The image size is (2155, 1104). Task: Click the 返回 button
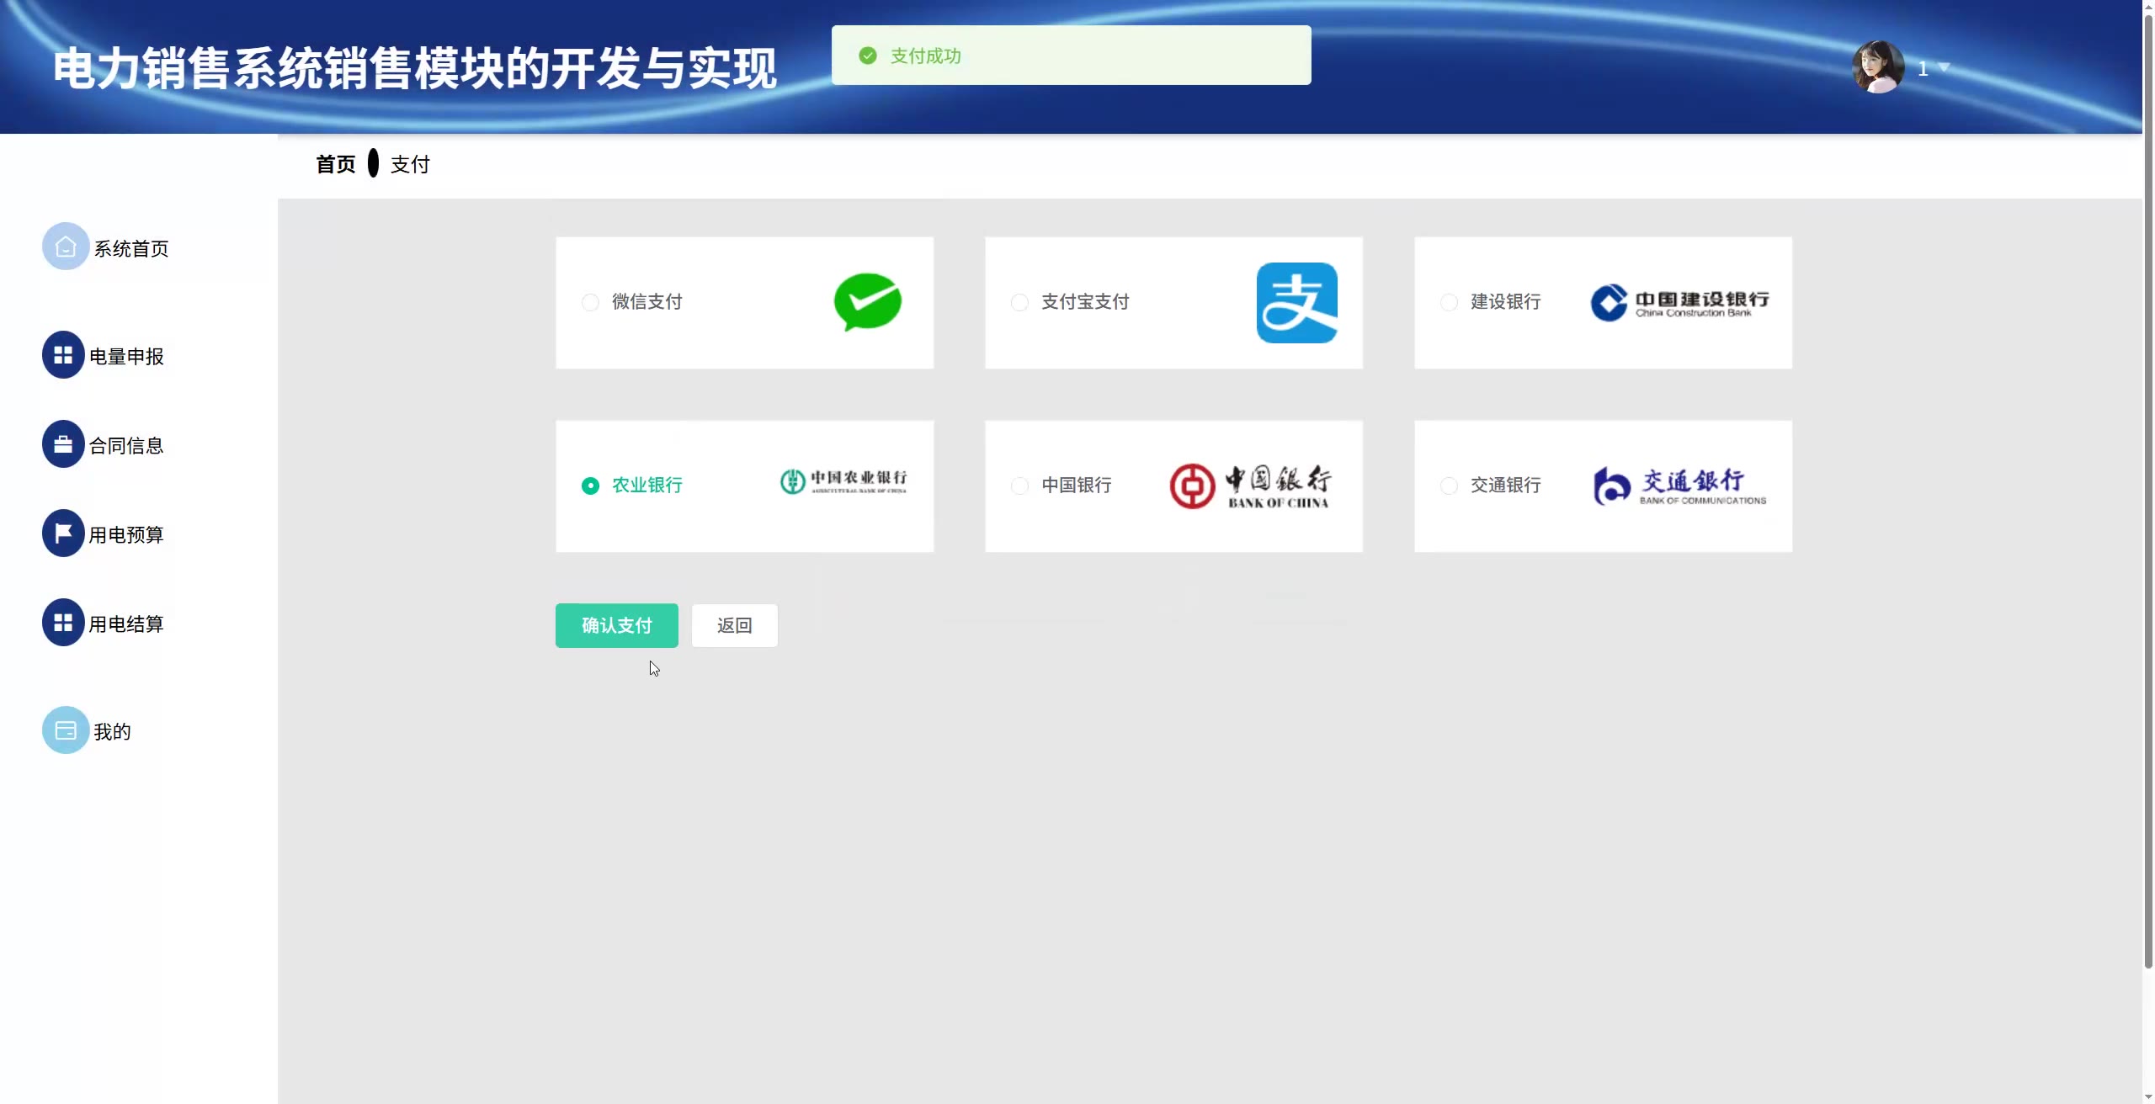[x=734, y=625]
